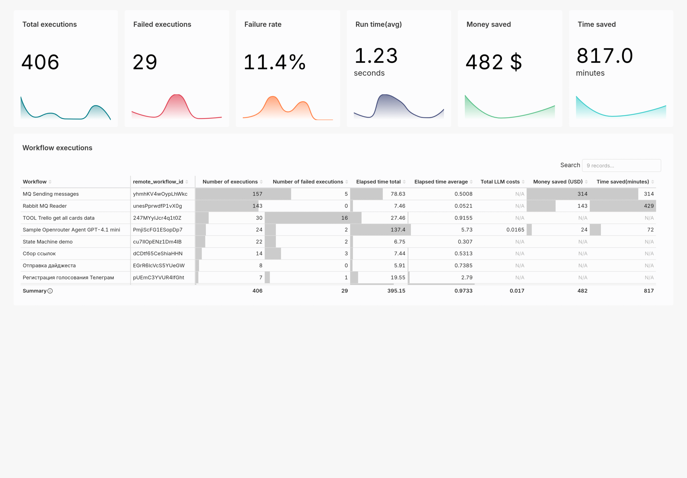
Task: Sort by Time saved(minutes)
Action: pyautogui.click(x=653, y=181)
